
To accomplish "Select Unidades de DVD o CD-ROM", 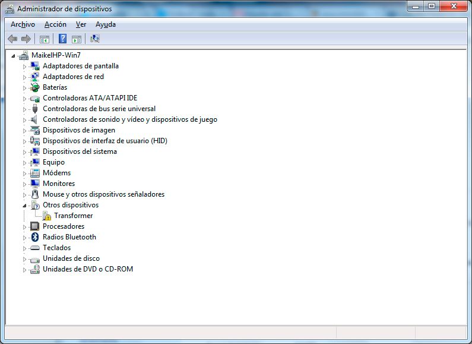I will pyautogui.click(x=87, y=269).
